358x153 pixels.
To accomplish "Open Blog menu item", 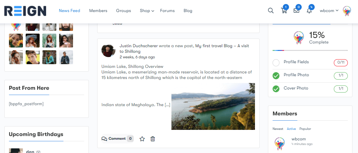I will (188, 11).
